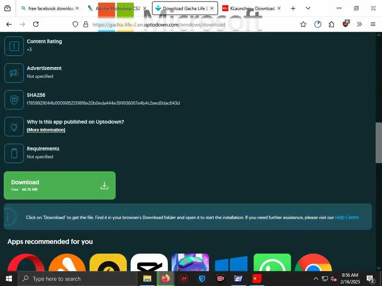Open tracking protection shield in address bar
The width and height of the screenshot is (382, 286).
click(x=75, y=24)
